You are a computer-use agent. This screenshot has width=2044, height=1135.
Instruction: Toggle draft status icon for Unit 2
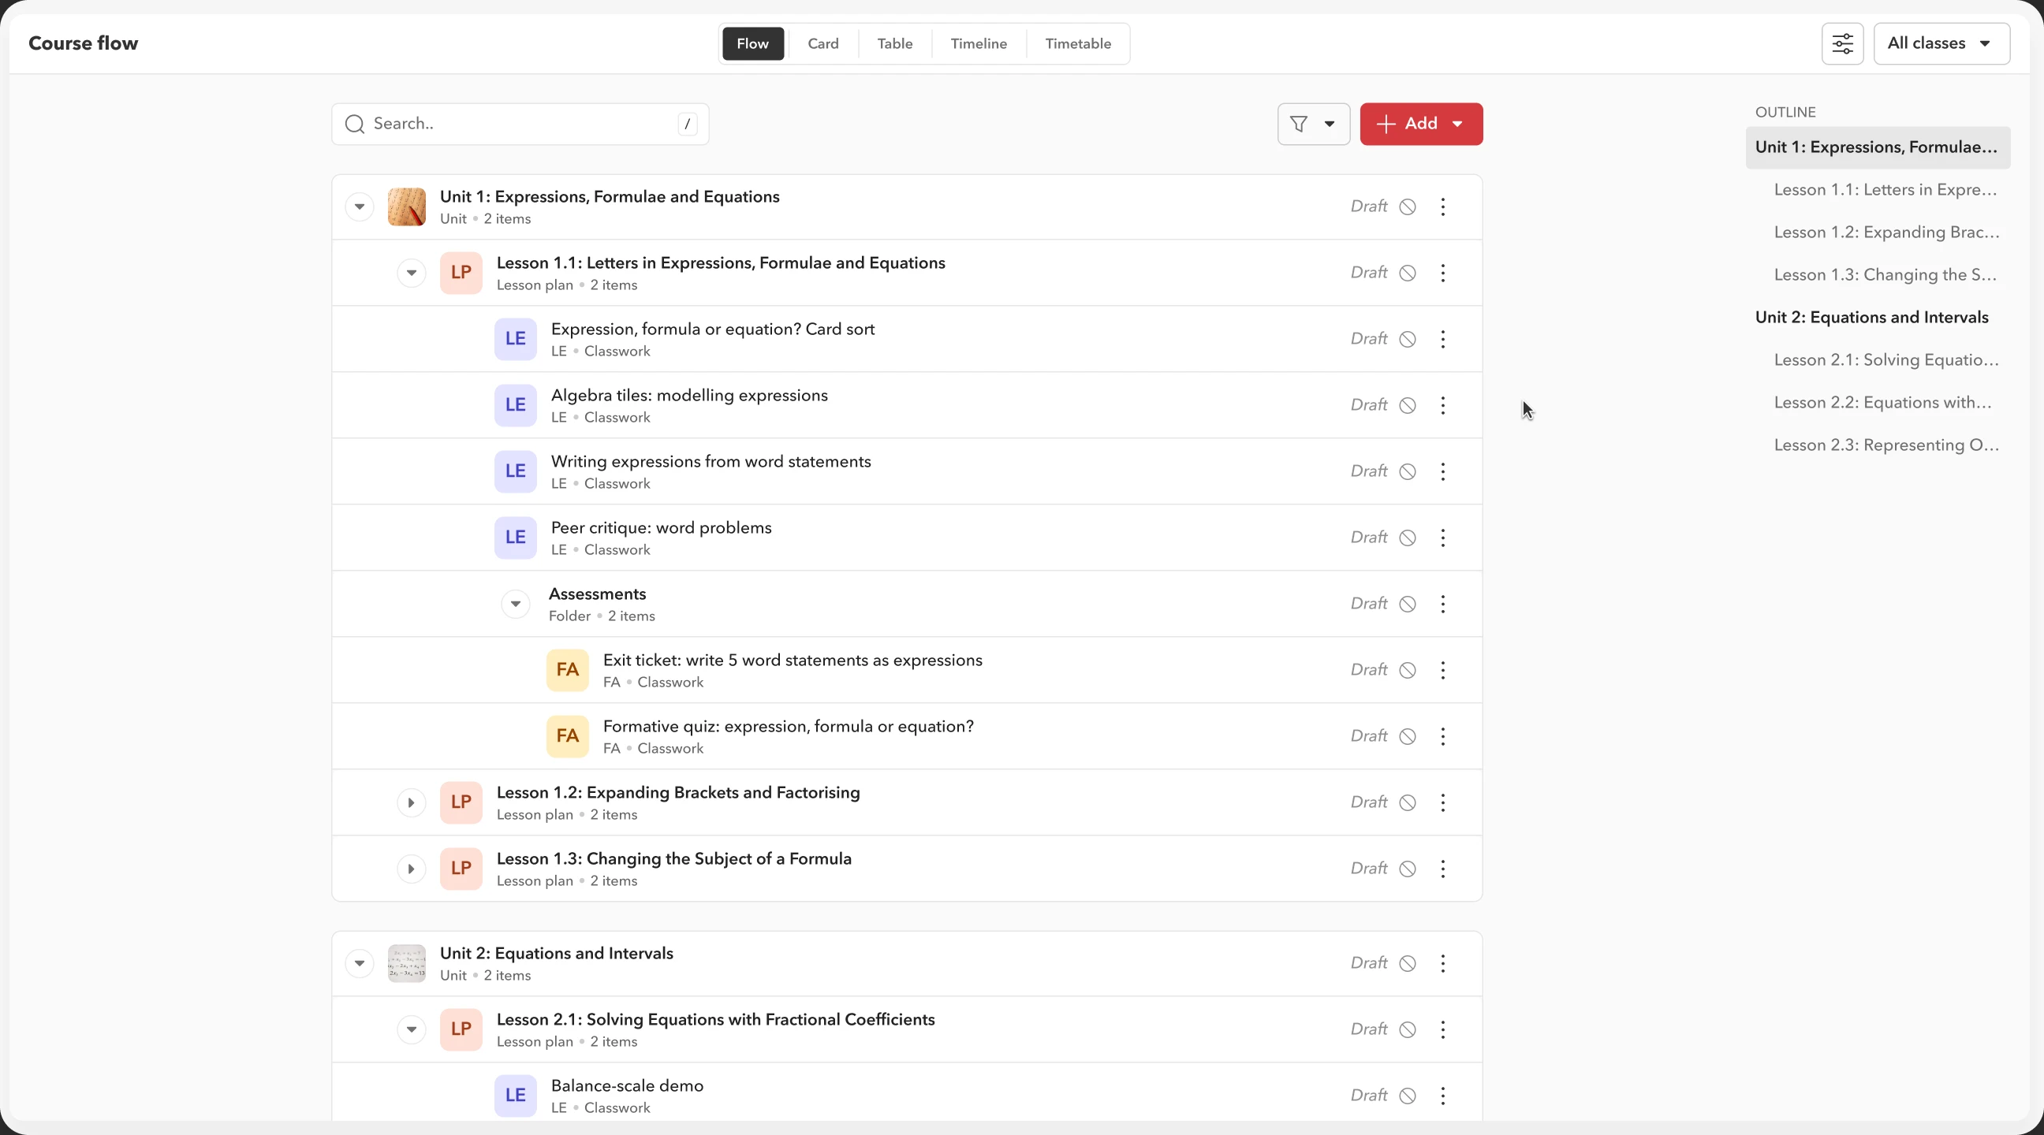pos(1407,964)
